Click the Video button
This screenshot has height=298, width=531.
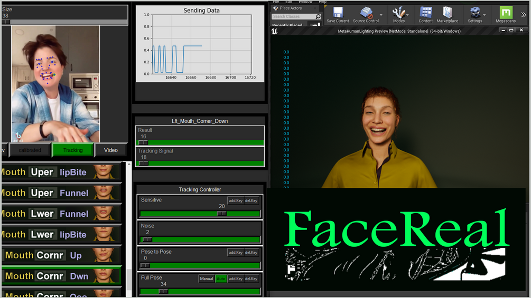tap(111, 150)
